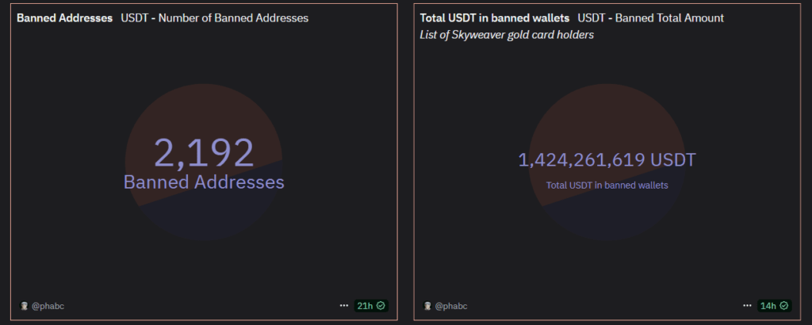The width and height of the screenshot is (812, 325).
Task: Click the 14h refresh status badge
Action: [774, 306]
